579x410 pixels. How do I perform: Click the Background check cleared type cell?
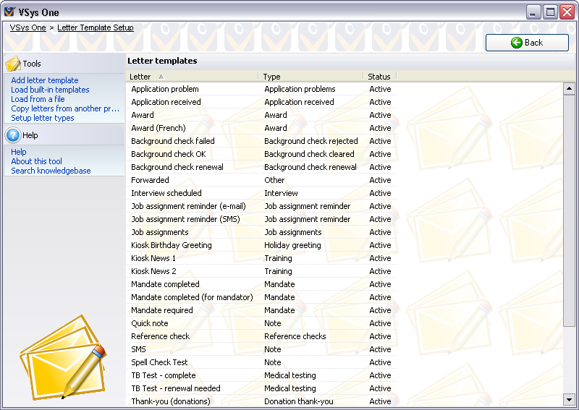(x=309, y=154)
